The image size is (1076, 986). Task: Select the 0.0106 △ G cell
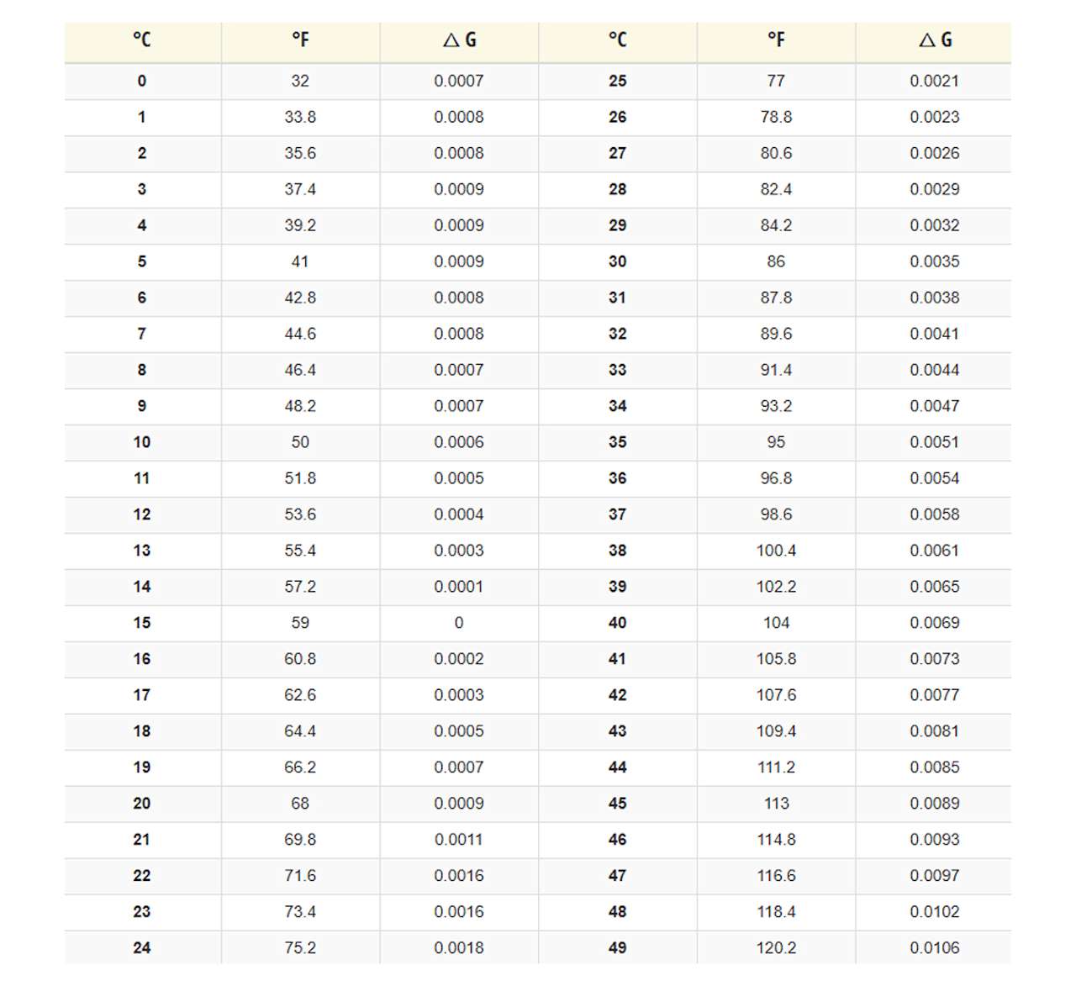[935, 947]
